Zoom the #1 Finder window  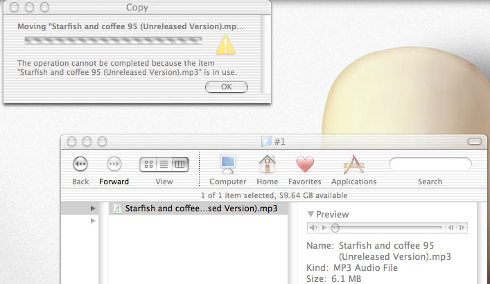(x=102, y=141)
